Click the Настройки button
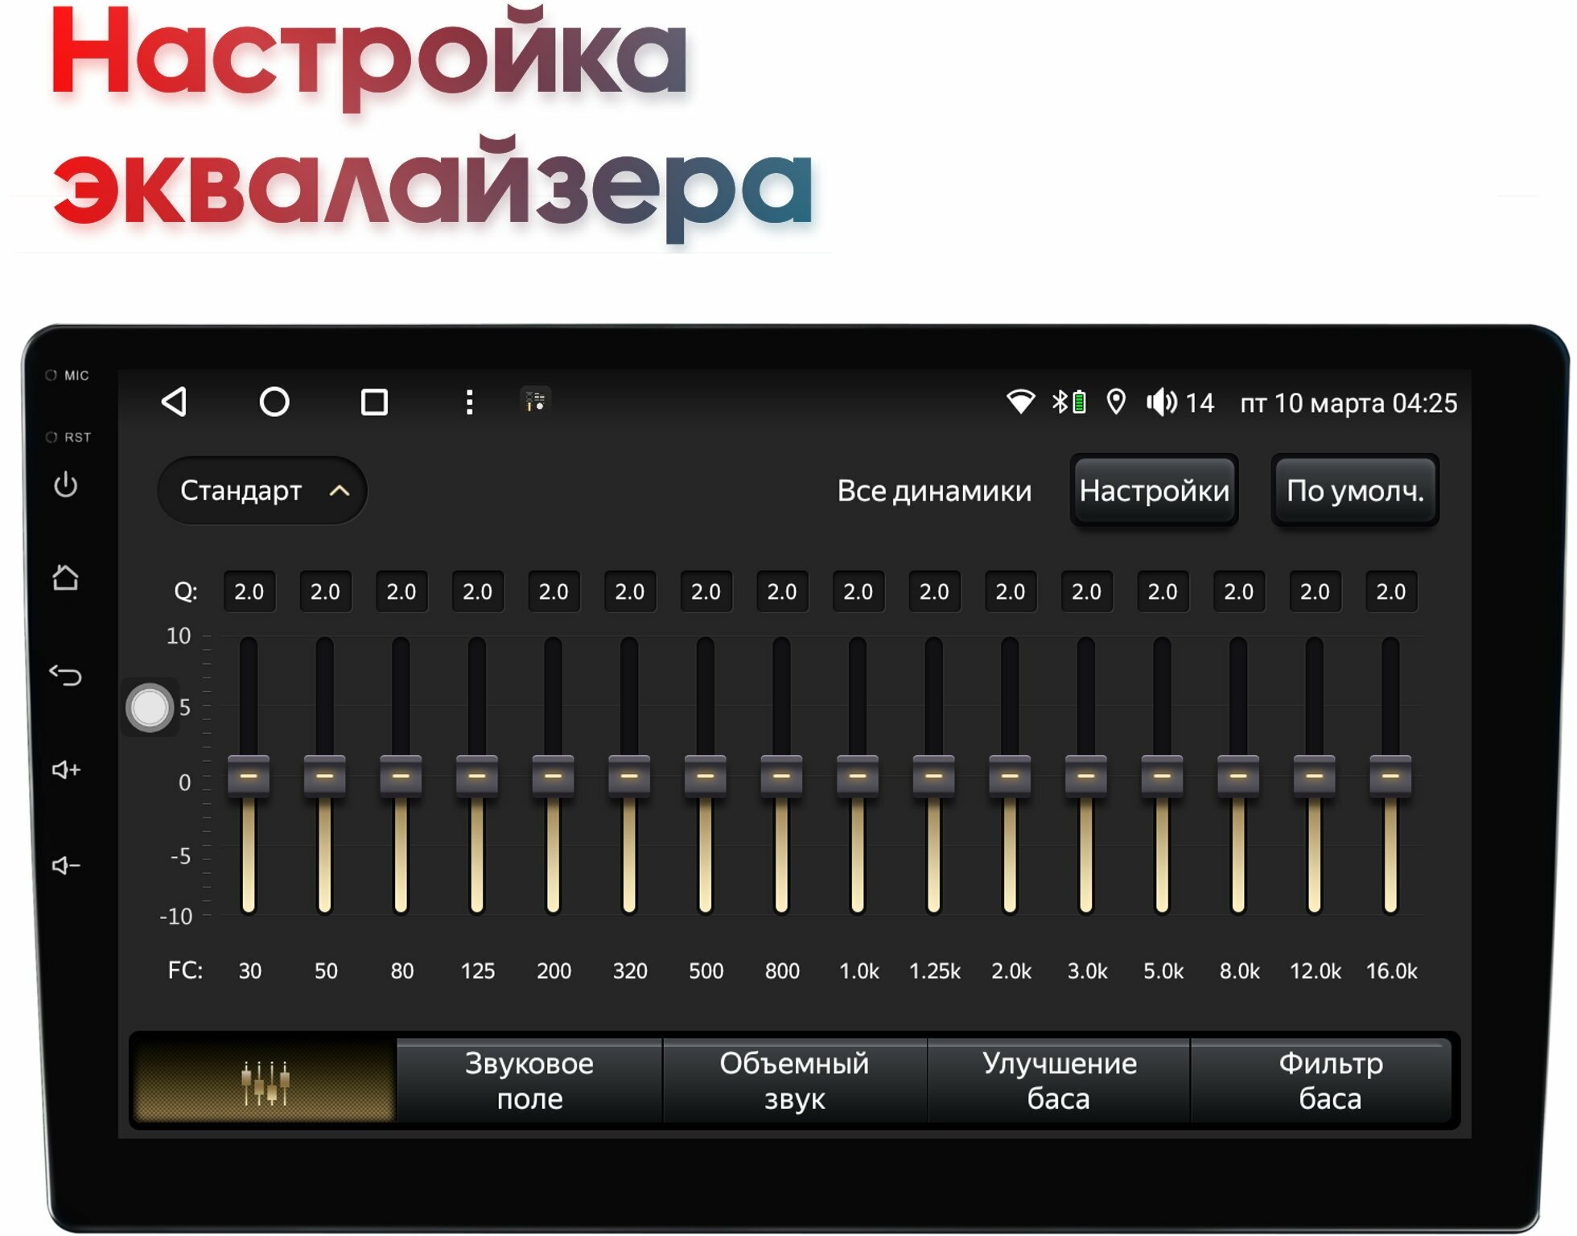Screen dimensions: 1577x1236 pos(1154,490)
